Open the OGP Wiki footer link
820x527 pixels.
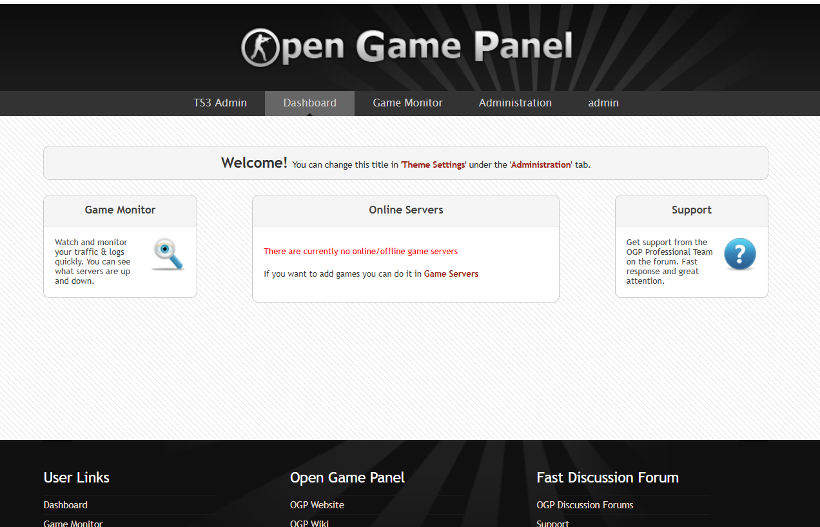pos(309,523)
